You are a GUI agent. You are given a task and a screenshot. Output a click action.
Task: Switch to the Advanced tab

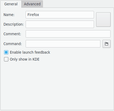[x=32, y=4]
